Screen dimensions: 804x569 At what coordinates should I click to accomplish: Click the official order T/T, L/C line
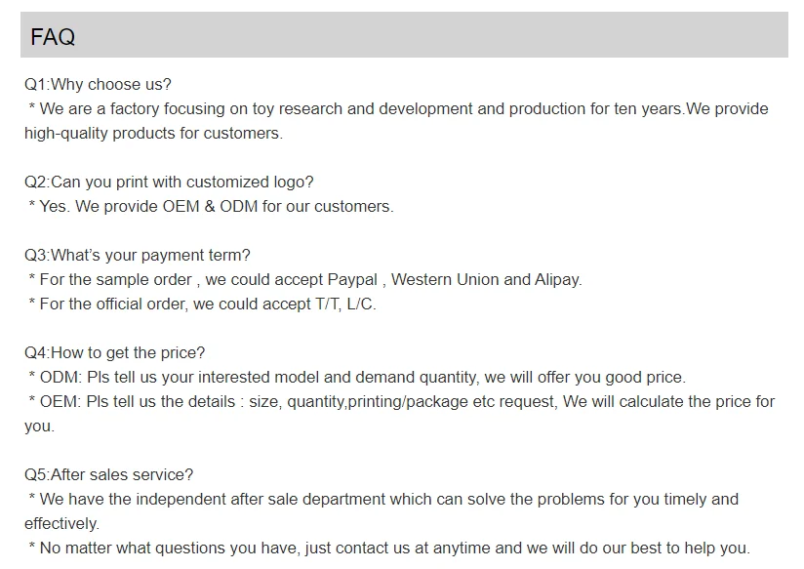tap(202, 304)
